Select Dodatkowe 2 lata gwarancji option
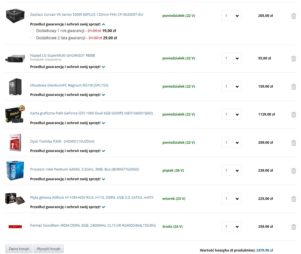 (x=32, y=38)
